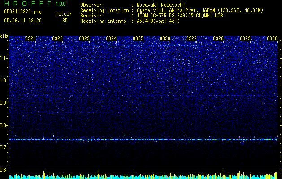Click the Receiver ICOM IC-575 text

point(180,16)
